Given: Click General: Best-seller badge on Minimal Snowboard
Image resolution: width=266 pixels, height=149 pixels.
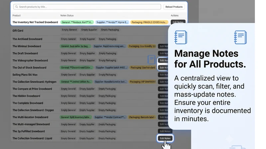Looking at the screenshot, I should pyautogui.click(x=75, y=46).
